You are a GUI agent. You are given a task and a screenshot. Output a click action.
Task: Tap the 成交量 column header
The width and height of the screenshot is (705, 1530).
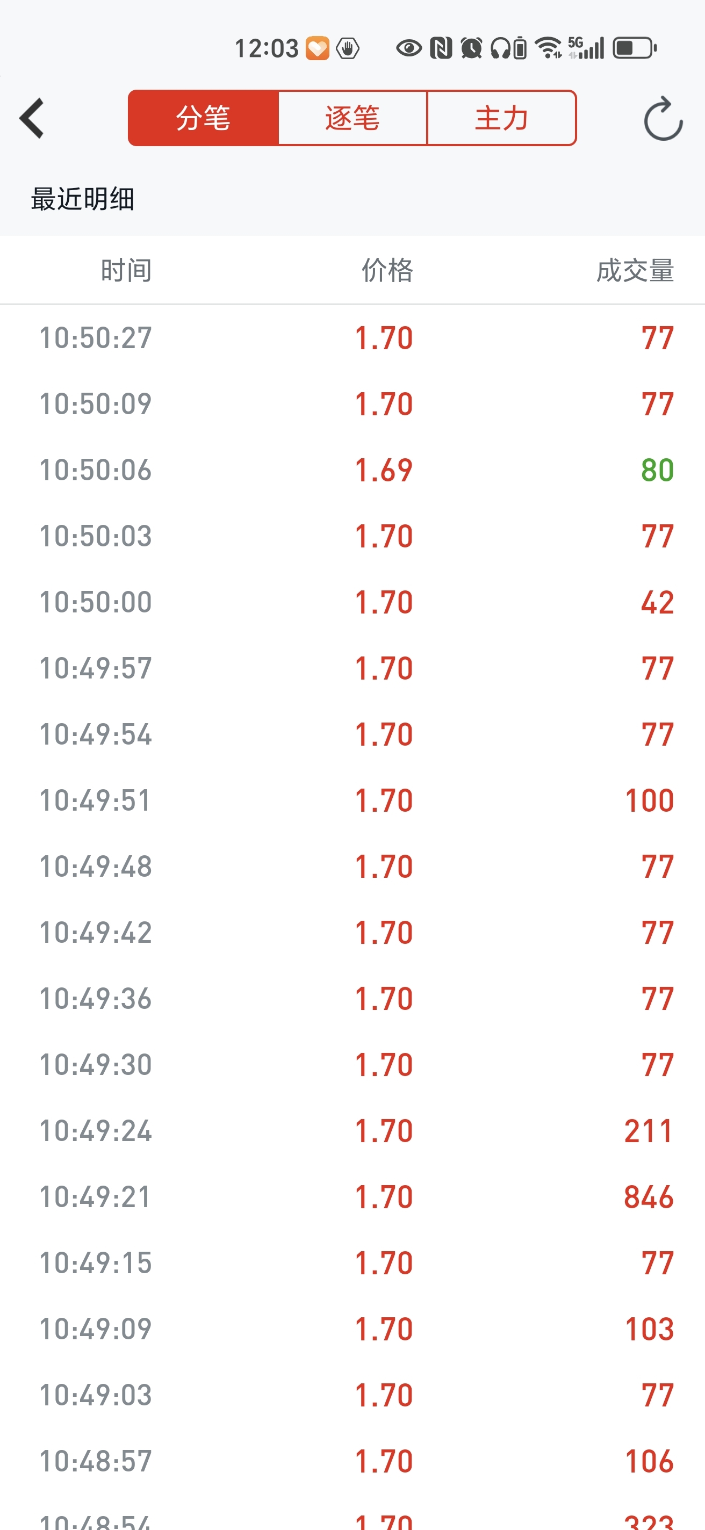[x=634, y=271]
